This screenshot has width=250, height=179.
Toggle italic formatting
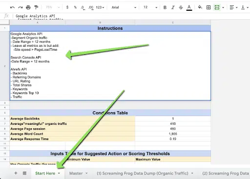(x=173, y=7)
